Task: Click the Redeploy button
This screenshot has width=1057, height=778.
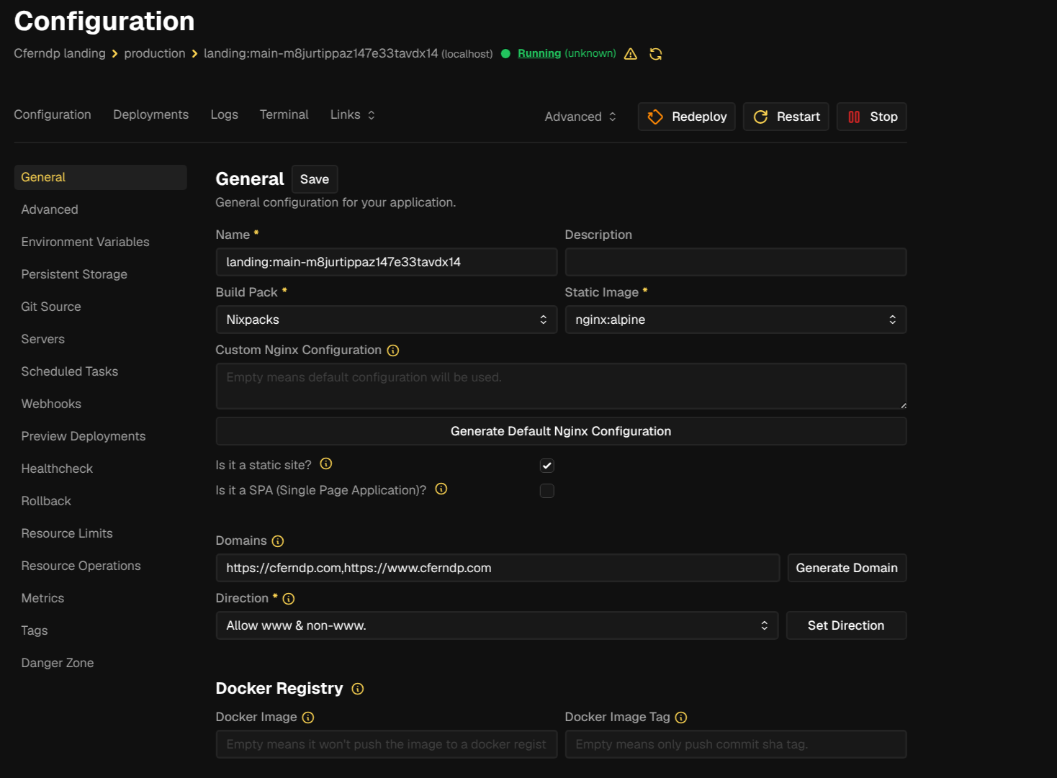Action: click(x=686, y=117)
